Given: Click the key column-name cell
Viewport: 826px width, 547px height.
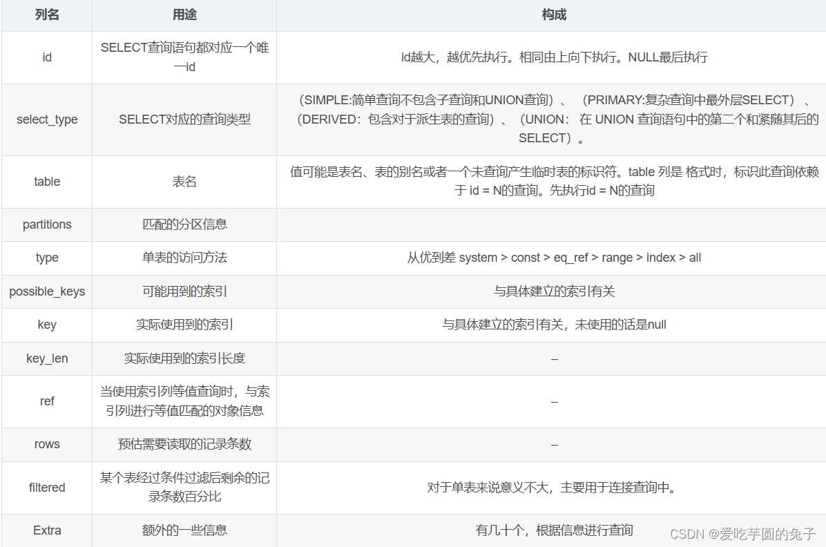Looking at the screenshot, I should tap(47, 325).
